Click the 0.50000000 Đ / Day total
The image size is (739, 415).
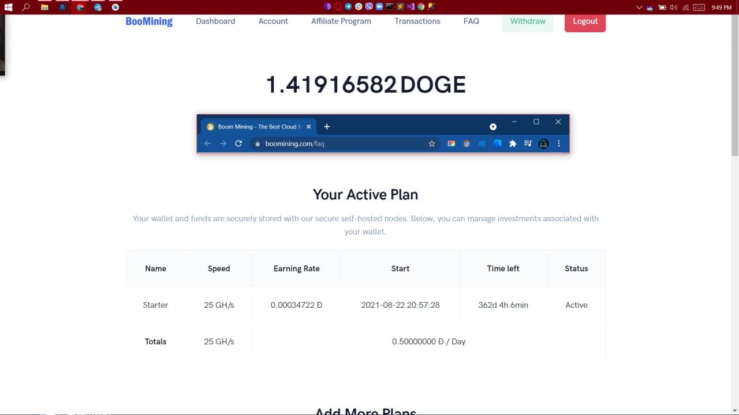429,342
